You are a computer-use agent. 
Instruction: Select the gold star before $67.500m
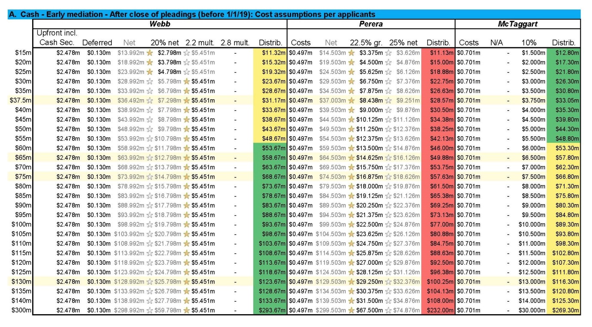[x=351, y=310]
